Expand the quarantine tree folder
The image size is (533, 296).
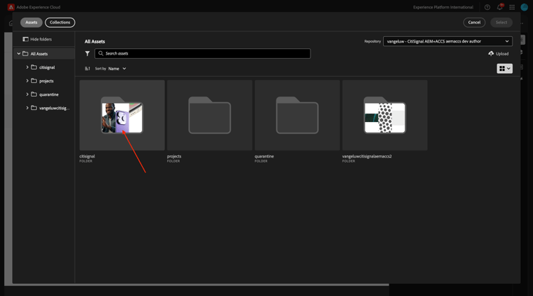[27, 94]
